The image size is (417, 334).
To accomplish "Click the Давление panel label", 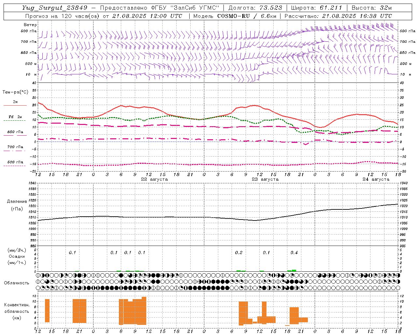I will (x=17, y=202).
